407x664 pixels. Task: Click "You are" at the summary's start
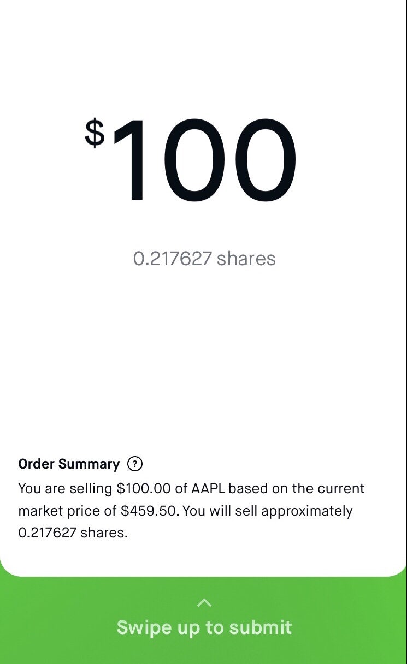42,488
